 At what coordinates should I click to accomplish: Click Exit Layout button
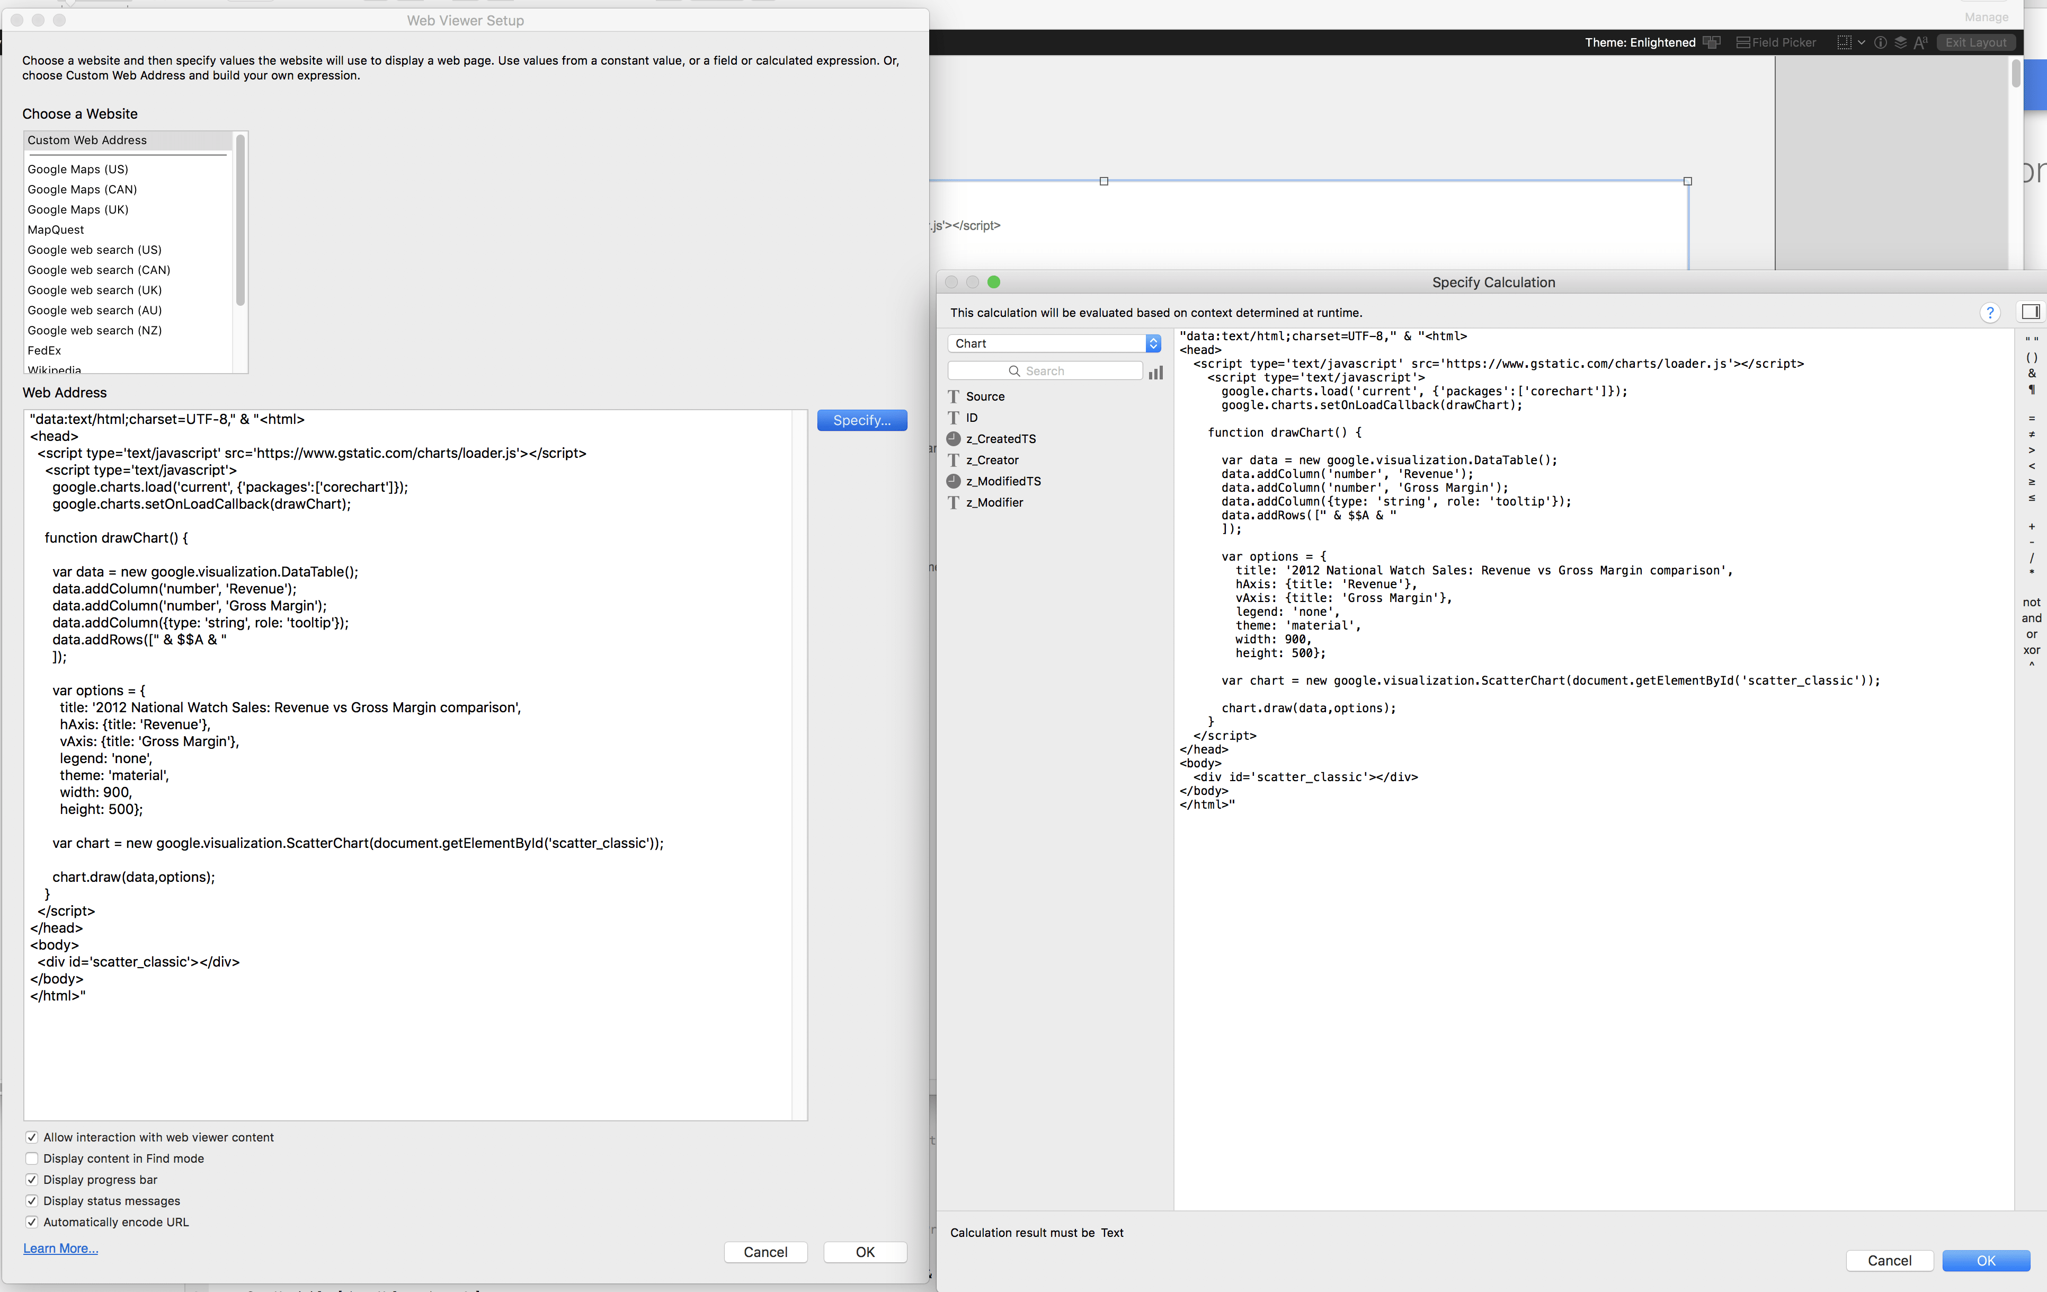coord(1975,42)
